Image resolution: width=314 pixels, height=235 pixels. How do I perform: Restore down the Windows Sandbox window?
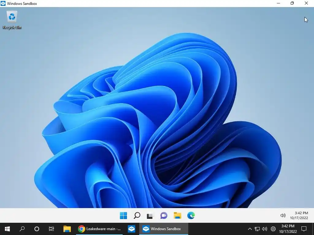click(x=292, y=3)
